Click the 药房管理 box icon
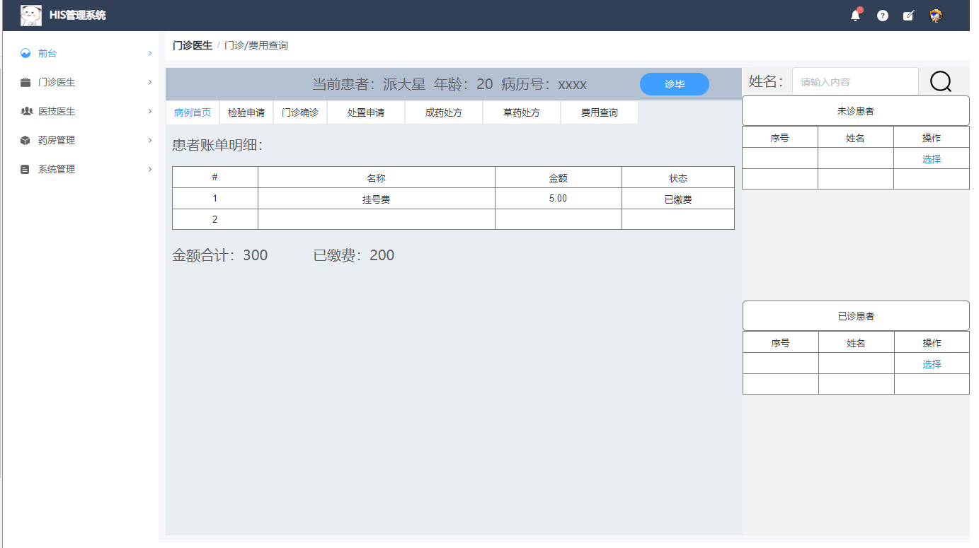Viewport: 979px width, 548px height. click(26, 140)
